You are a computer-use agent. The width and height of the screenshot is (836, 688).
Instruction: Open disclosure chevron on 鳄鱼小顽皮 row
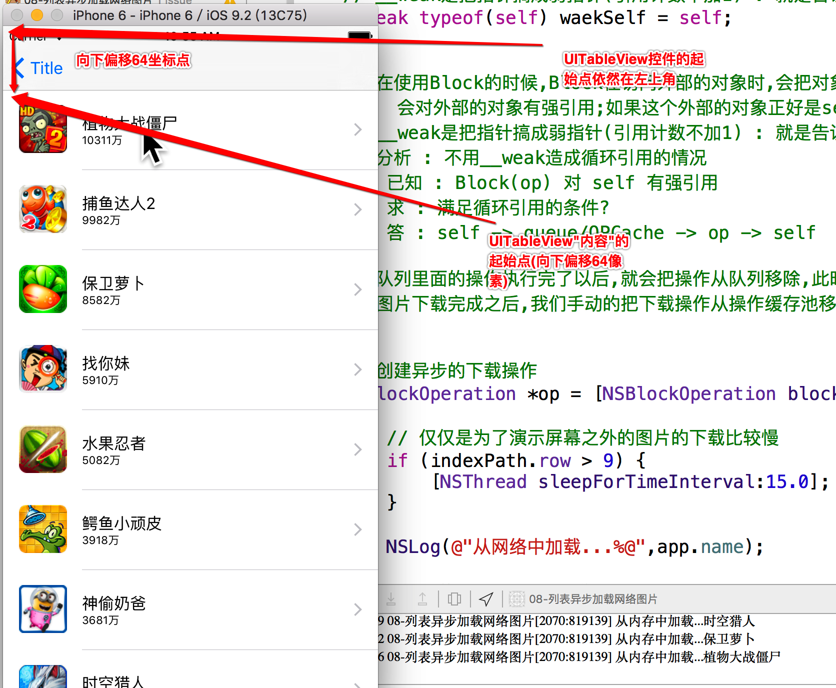(358, 529)
